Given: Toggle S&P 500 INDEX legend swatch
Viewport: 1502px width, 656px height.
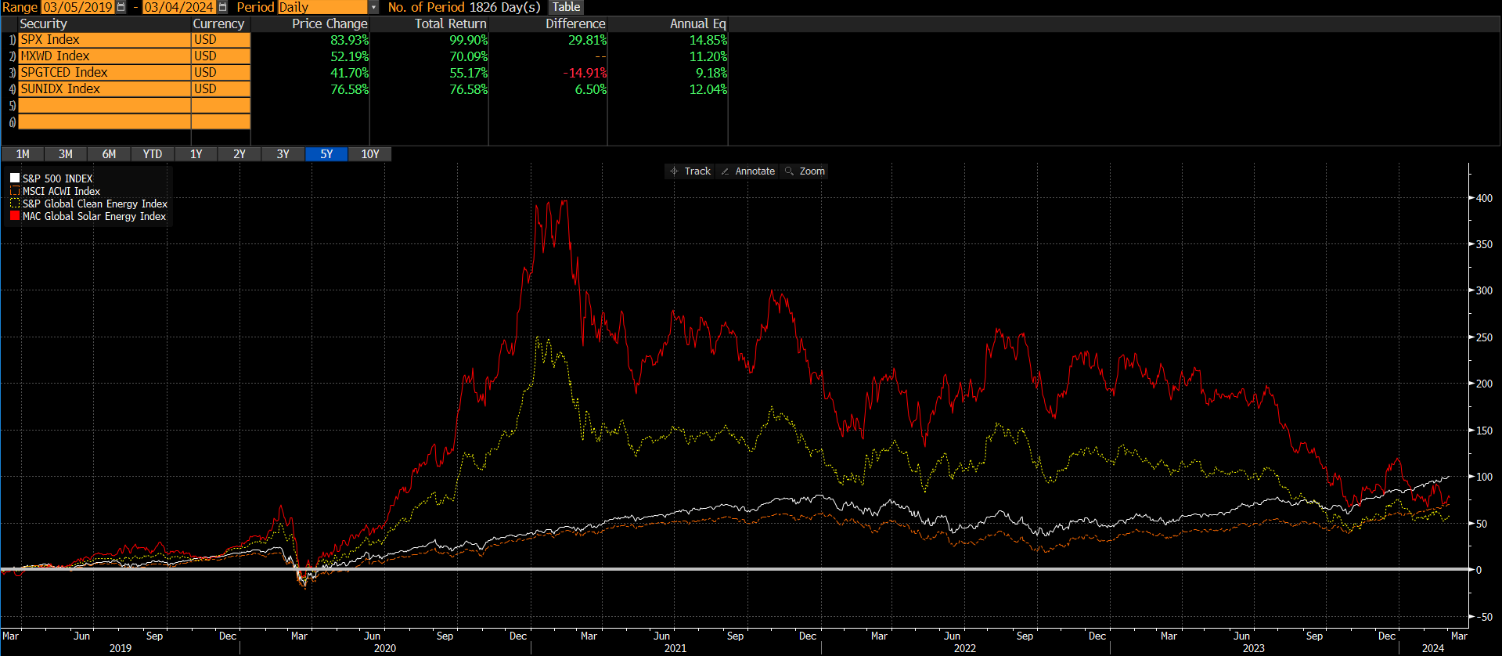Looking at the screenshot, I should (x=15, y=178).
